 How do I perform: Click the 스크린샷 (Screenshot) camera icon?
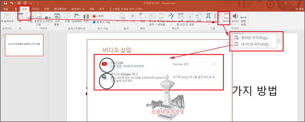click(48, 16)
